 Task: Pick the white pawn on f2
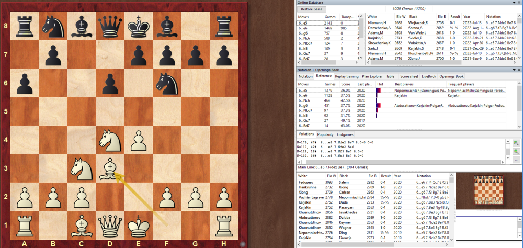(x=167, y=198)
